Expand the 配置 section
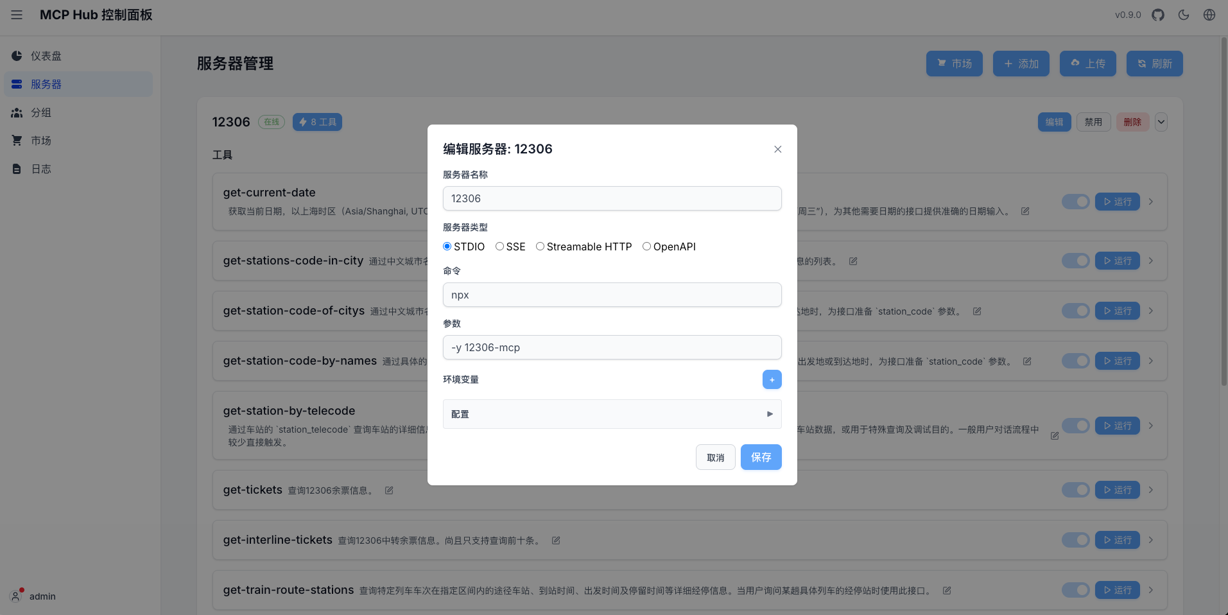 (x=612, y=414)
